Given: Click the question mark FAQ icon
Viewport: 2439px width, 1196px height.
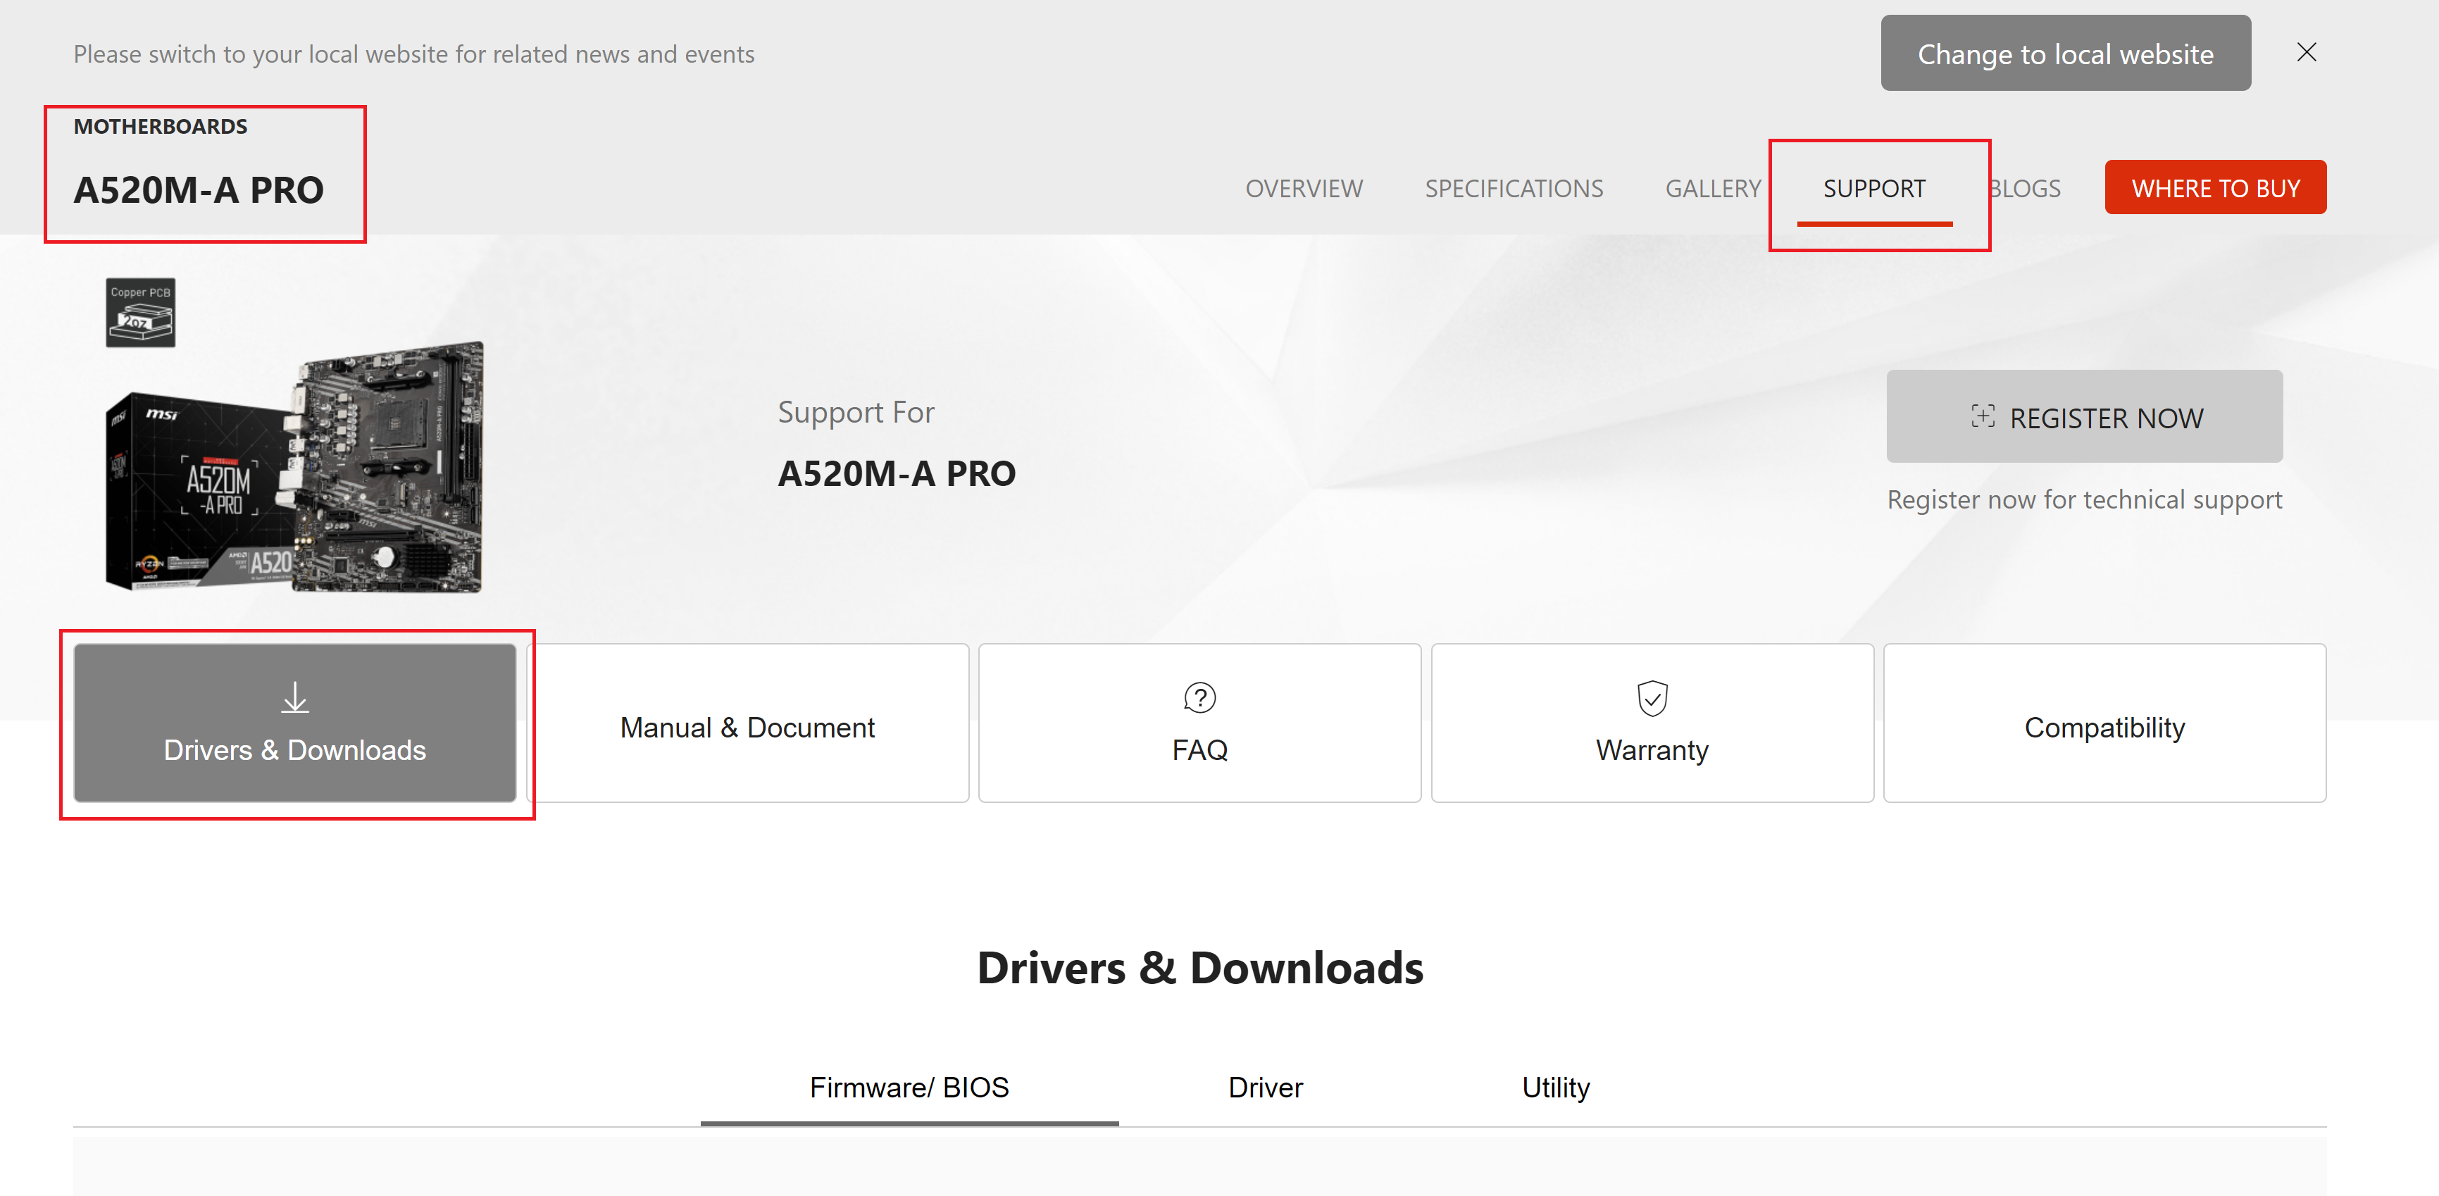Looking at the screenshot, I should [1199, 698].
